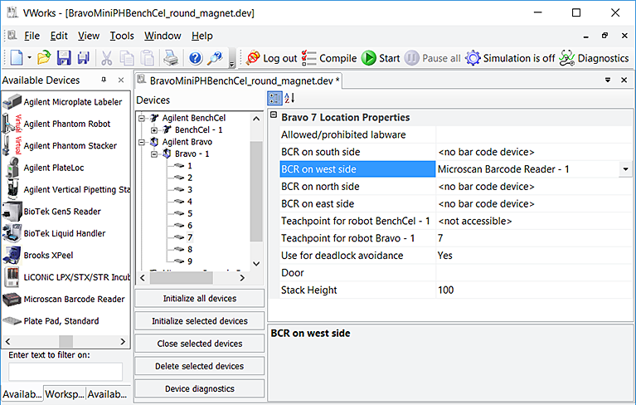The width and height of the screenshot is (636, 405).
Task: Collapse Bravo 7 Location Properties section
Action: pyautogui.click(x=274, y=117)
